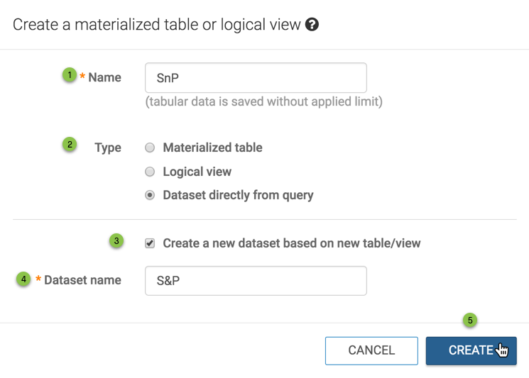
Task: Click green step marker 3 beside the checkbox
Action: [x=116, y=240]
